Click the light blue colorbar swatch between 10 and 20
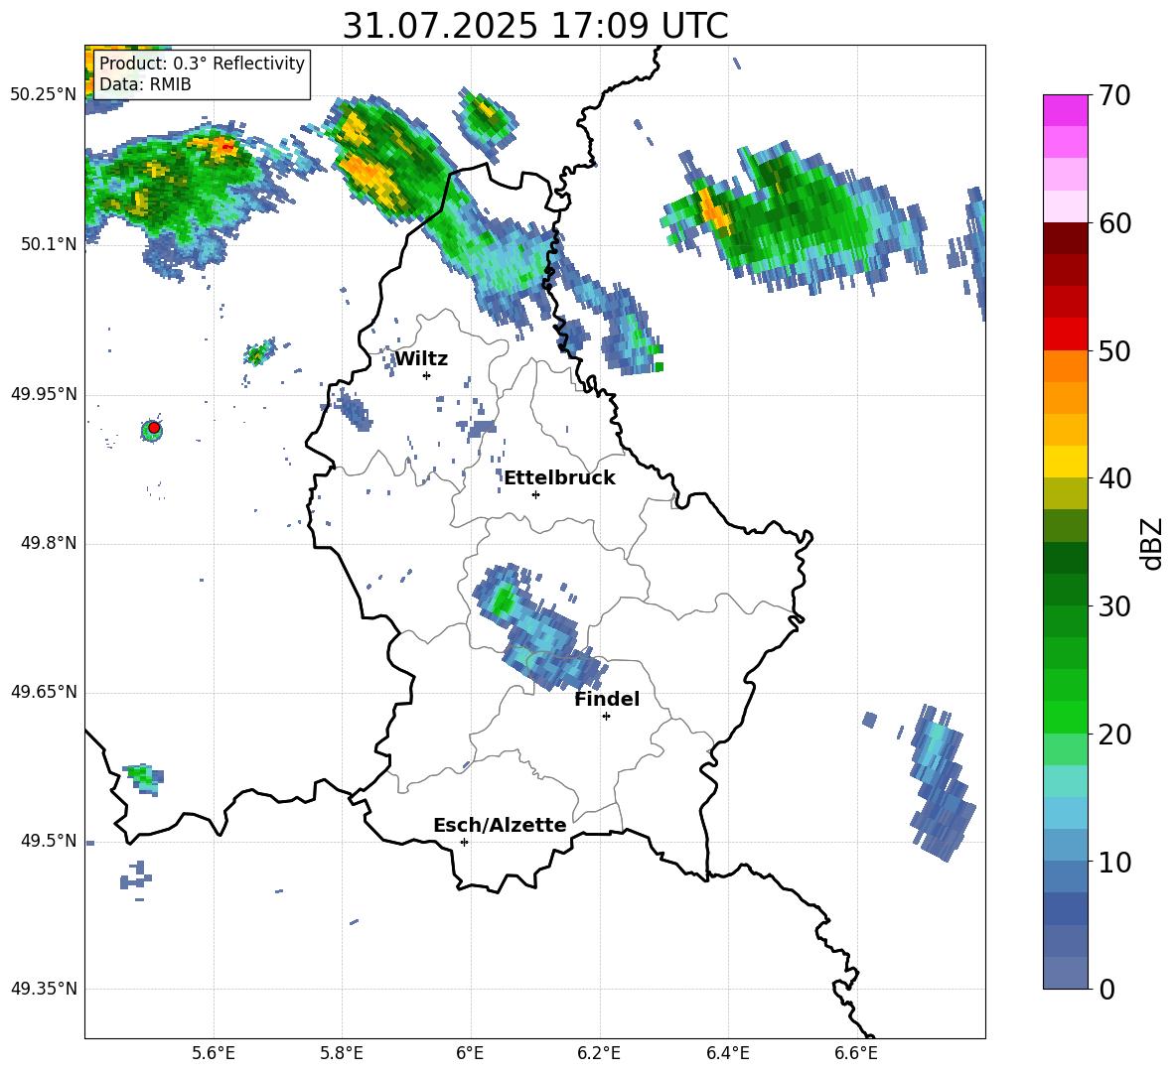The image size is (1176, 1073). click(1065, 813)
